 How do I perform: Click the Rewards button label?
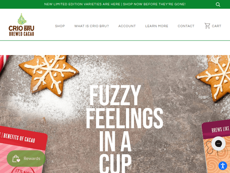(32, 159)
